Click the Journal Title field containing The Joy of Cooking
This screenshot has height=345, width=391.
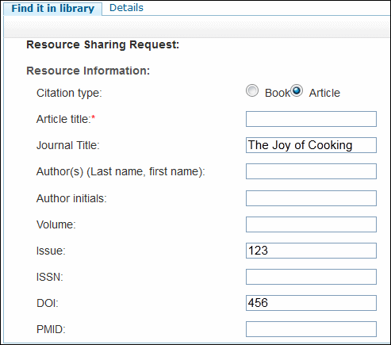pyautogui.click(x=311, y=145)
